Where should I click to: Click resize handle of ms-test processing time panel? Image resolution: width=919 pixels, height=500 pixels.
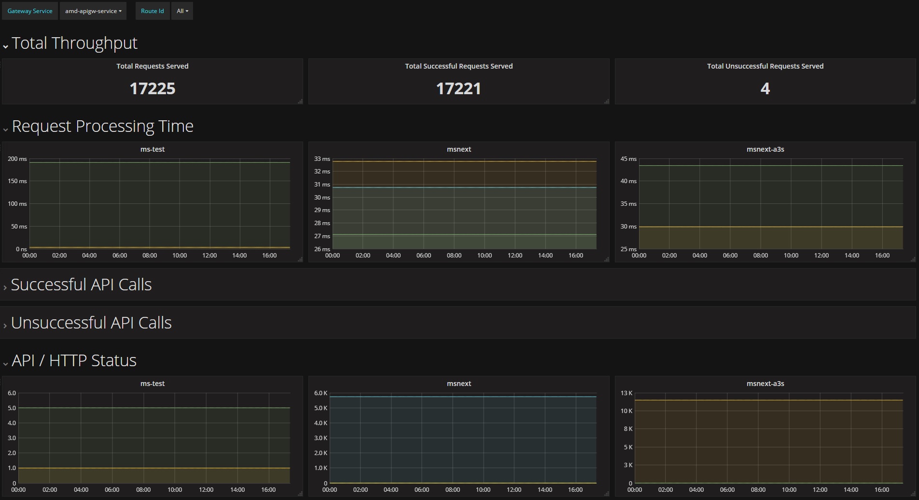[x=300, y=259]
